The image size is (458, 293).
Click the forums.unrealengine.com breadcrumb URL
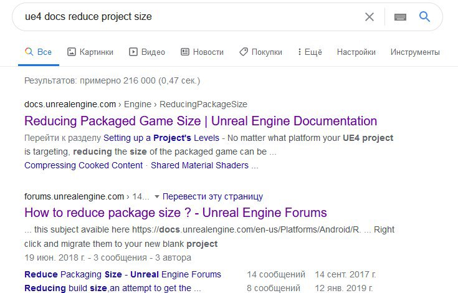click(x=87, y=196)
